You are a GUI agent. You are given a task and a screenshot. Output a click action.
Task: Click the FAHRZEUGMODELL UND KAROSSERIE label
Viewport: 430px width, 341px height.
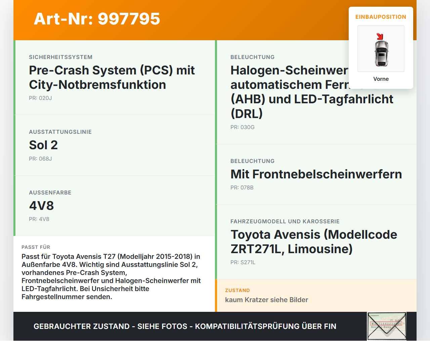(285, 221)
